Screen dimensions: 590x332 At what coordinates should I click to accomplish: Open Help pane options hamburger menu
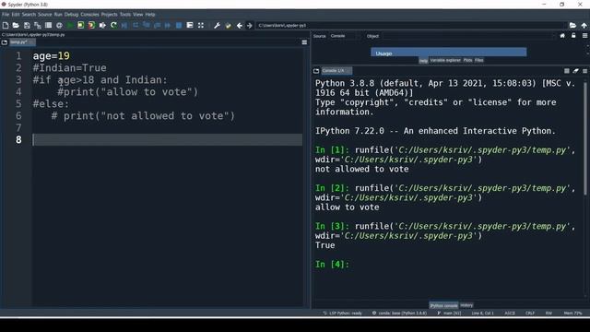[584, 36]
